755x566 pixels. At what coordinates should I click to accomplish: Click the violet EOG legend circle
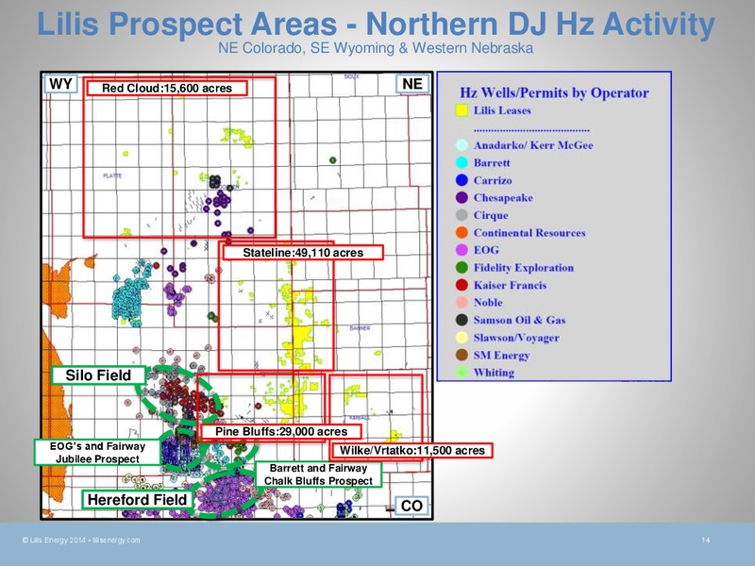click(461, 250)
